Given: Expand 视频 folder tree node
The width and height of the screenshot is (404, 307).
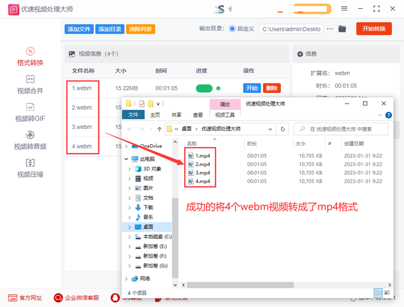Looking at the screenshot, I should [x=129, y=179].
